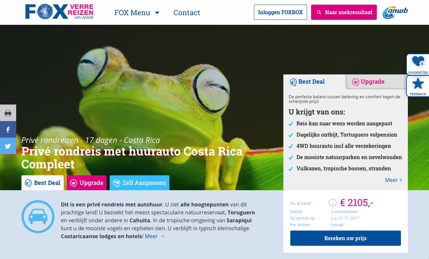Share page via Twitter icon
Image resolution: width=429 pixels, height=259 pixels.
pos(8,146)
